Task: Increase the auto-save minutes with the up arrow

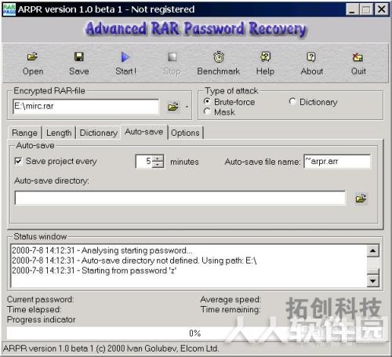Action: [x=158, y=158]
